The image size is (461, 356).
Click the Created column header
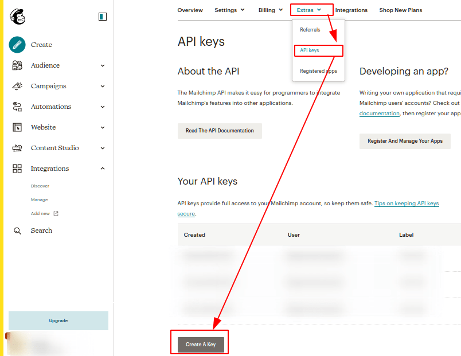point(194,235)
